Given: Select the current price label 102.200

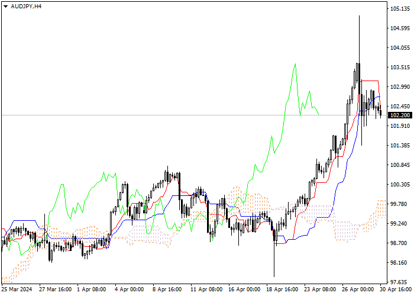Looking at the screenshot, I should click(x=400, y=115).
